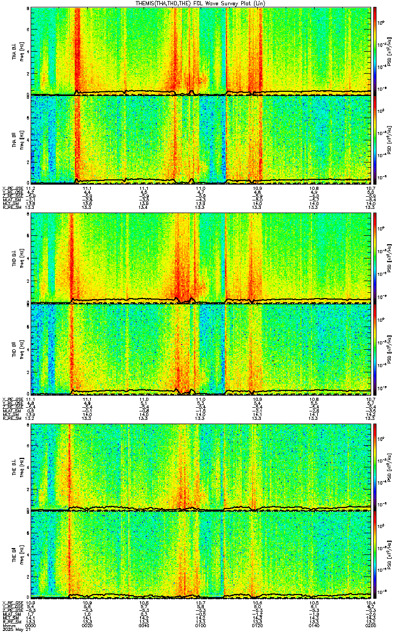Click the 0040 time tick label
Screen dimensions: 396x633
click(x=144, y=625)
